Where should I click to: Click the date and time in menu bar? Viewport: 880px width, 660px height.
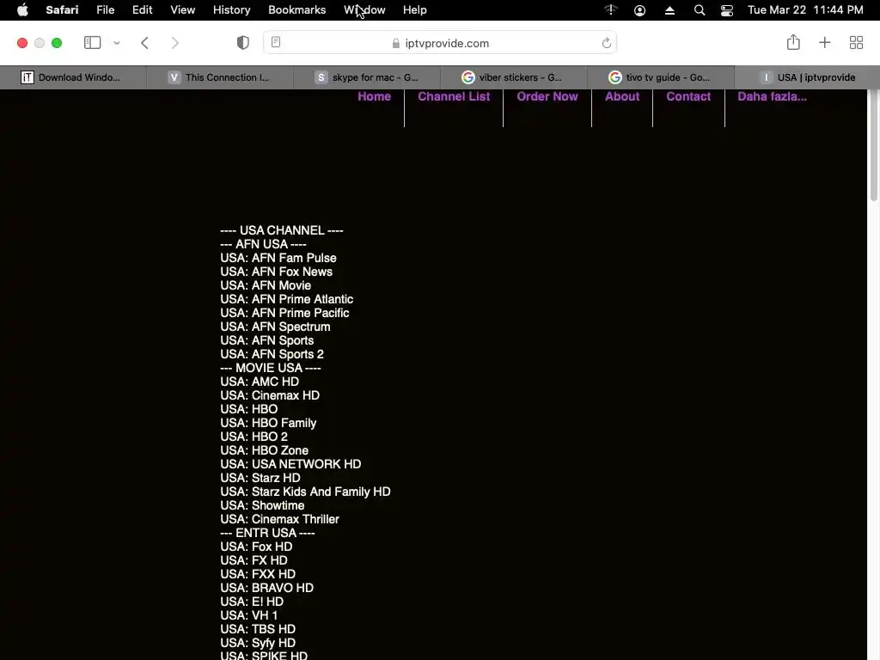coord(805,10)
